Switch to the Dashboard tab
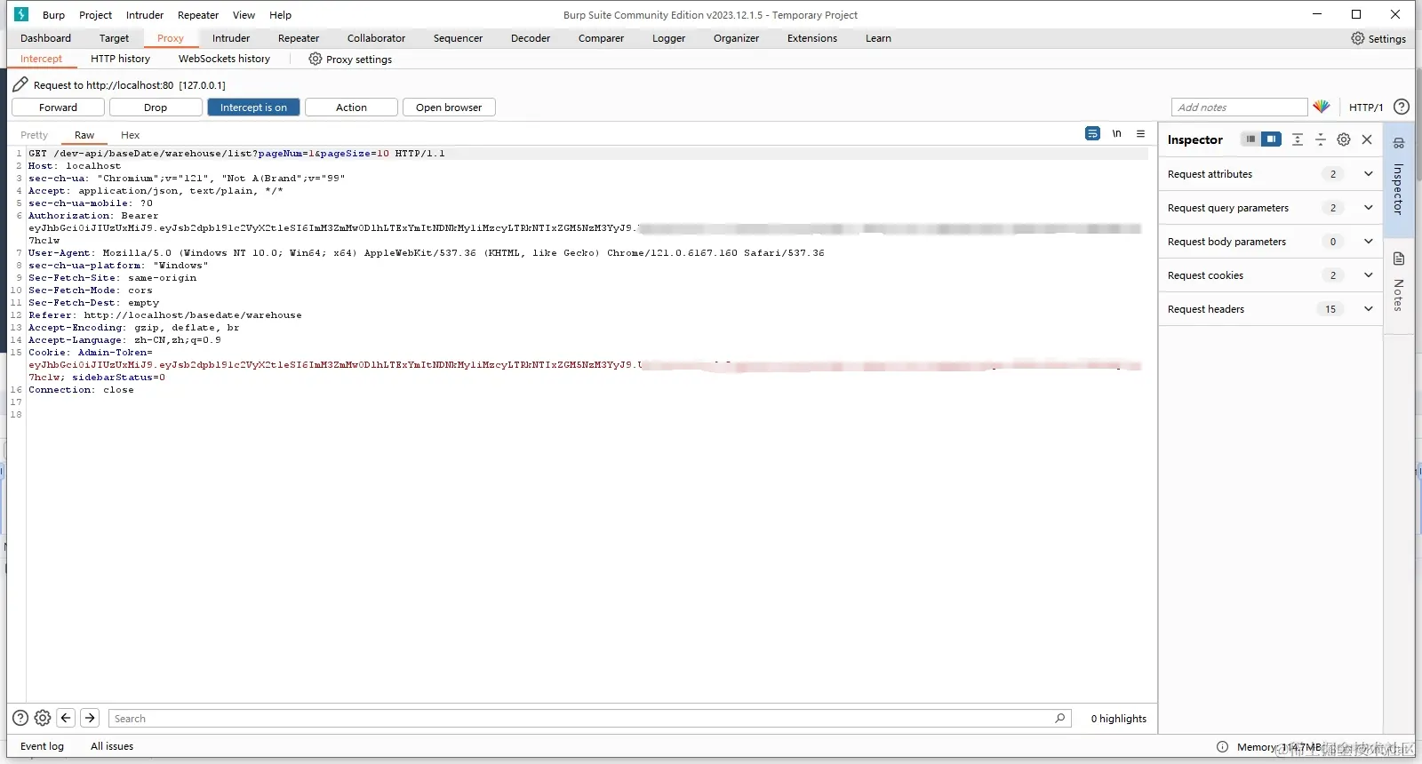 (45, 38)
